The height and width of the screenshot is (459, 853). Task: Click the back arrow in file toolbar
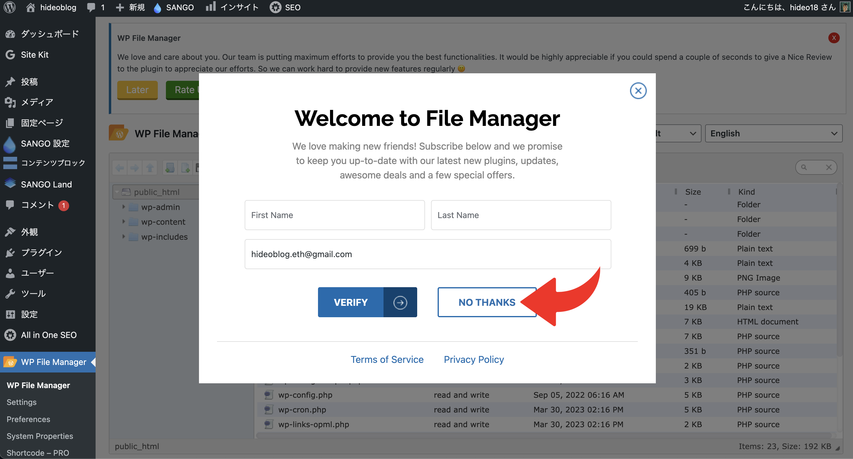pyautogui.click(x=120, y=168)
